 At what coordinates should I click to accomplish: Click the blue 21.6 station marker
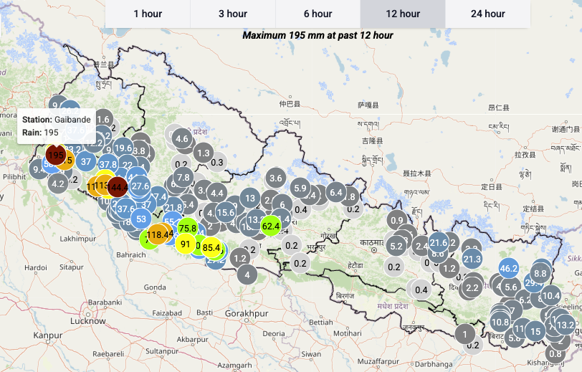pos(439,243)
